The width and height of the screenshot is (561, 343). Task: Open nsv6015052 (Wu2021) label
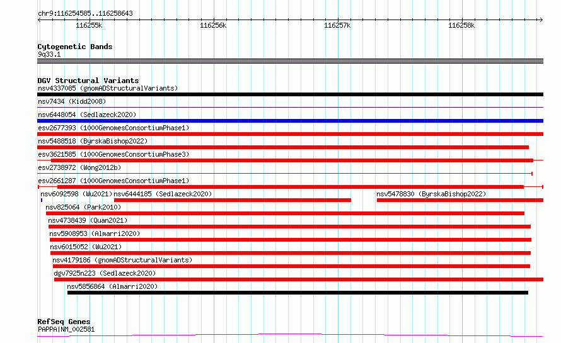point(86,247)
